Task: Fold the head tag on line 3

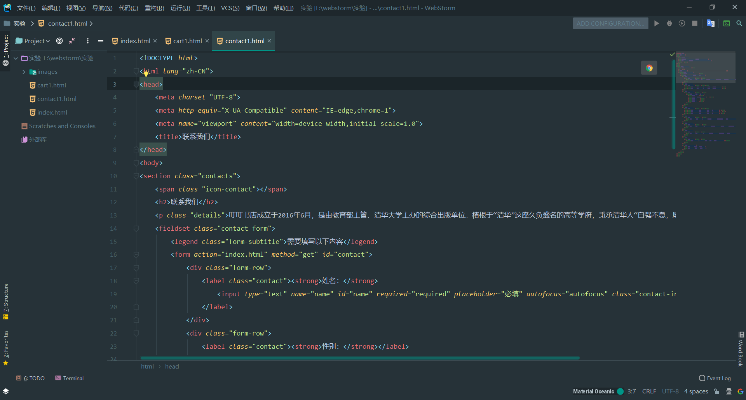Action: (136, 84)
